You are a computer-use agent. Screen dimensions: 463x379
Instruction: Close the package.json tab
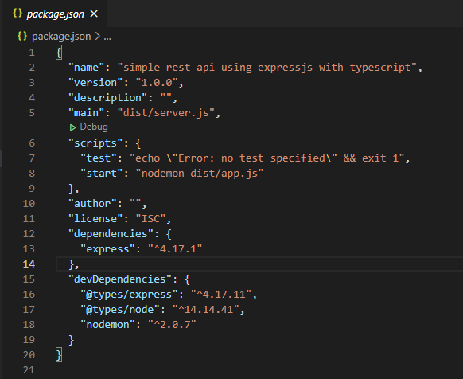[94, 14]
